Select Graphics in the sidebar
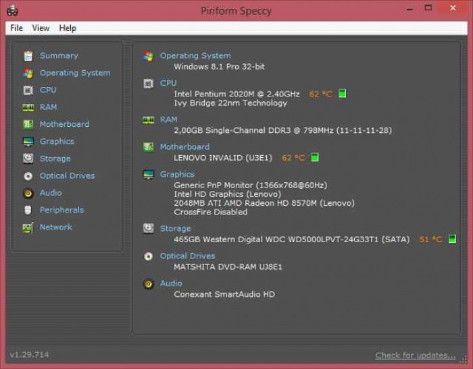The height and width of the screenshot is (369, 473). pyautogui.click(x=57, y=142)
